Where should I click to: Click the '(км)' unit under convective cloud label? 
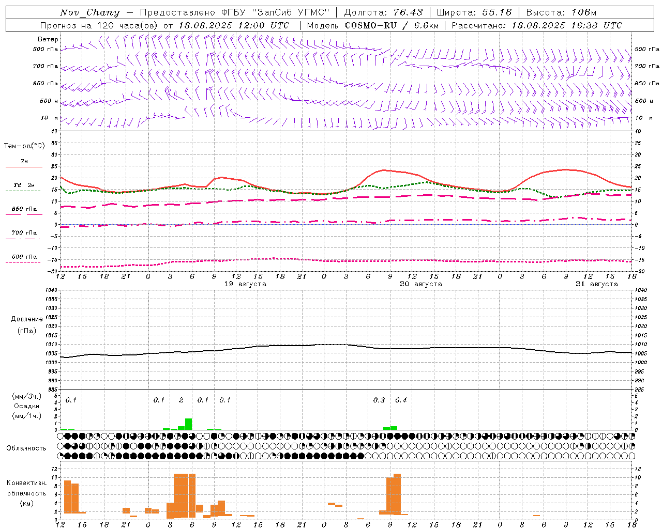(x=27, y=503)
